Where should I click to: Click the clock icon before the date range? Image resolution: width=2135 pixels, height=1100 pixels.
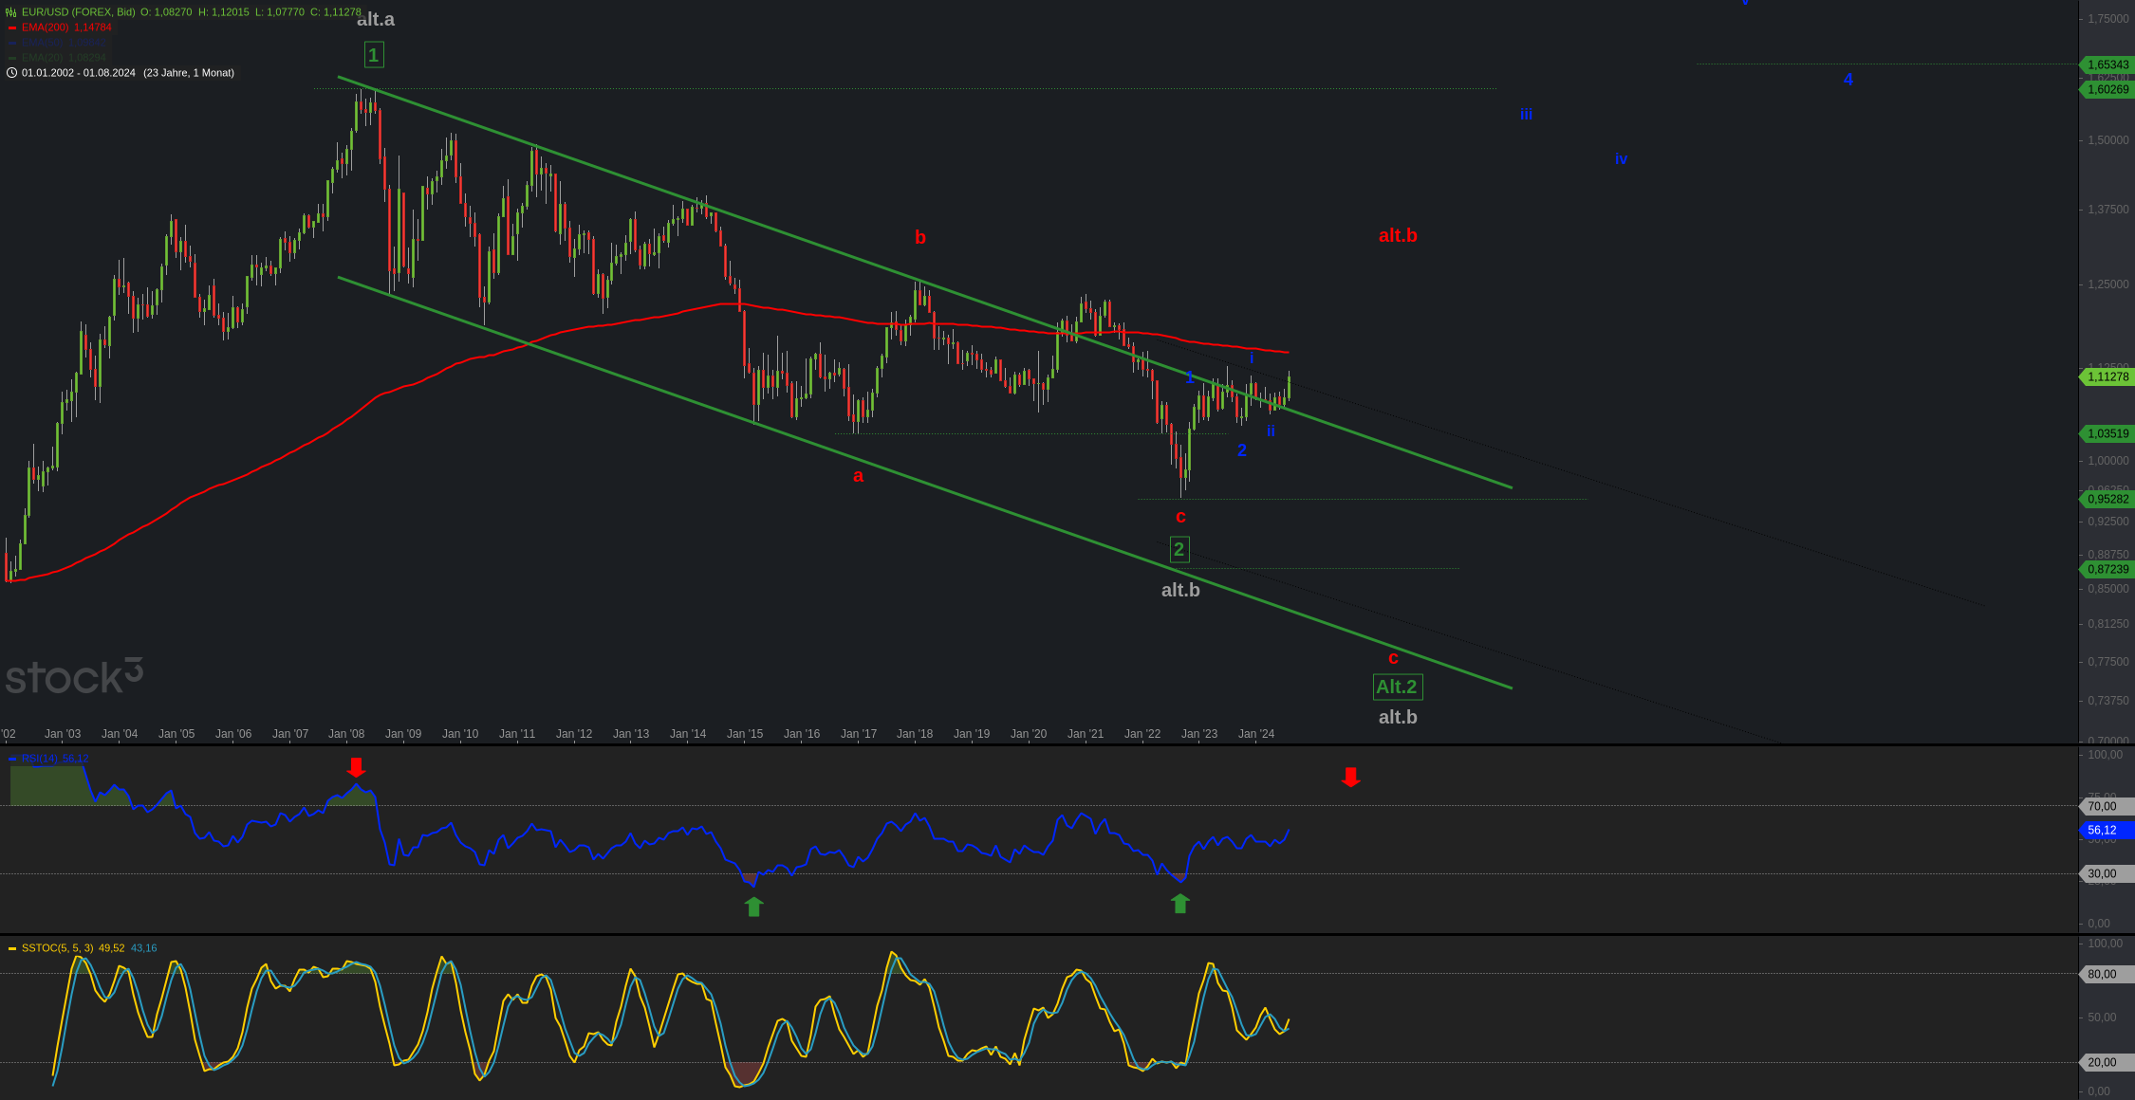tap(11, 73)
